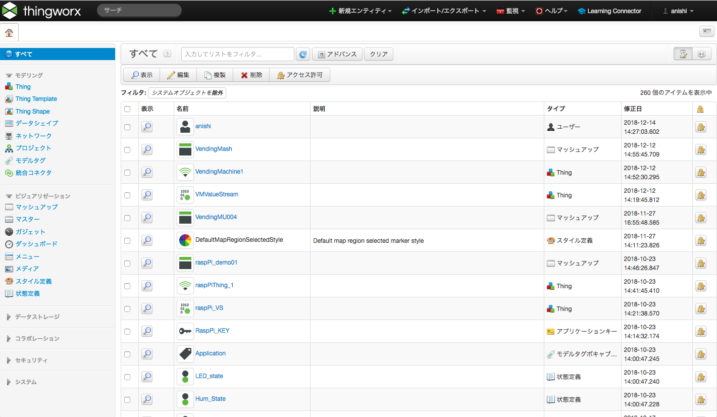Open the 新規エンティティ dropdown
The image size is (717, 417).
[360, 11]
